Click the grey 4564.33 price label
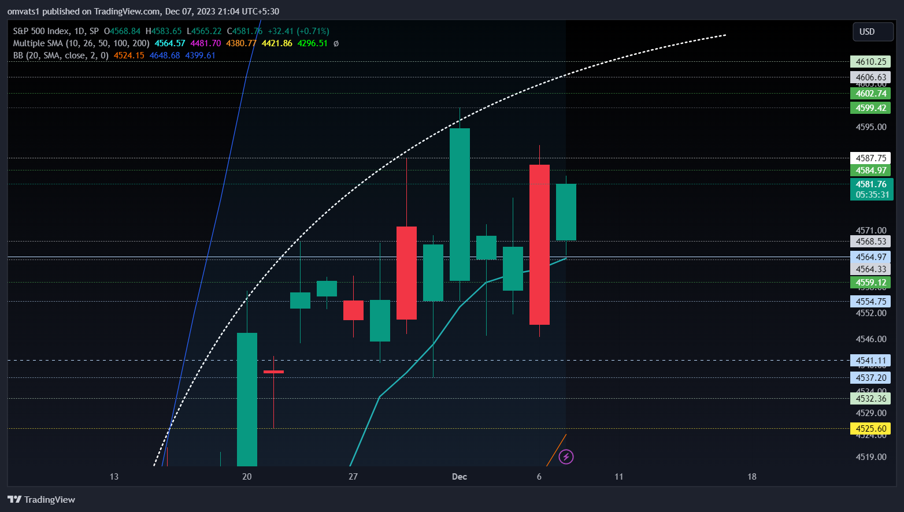The height and width of the screenshot is (512, 904). (x=870, y=269)
